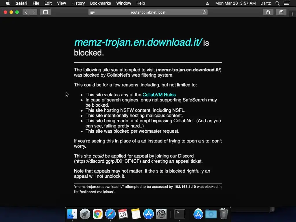Click "This site was blocked per webmaster request."
Screen dimensions: 296x222
(132, 131)
